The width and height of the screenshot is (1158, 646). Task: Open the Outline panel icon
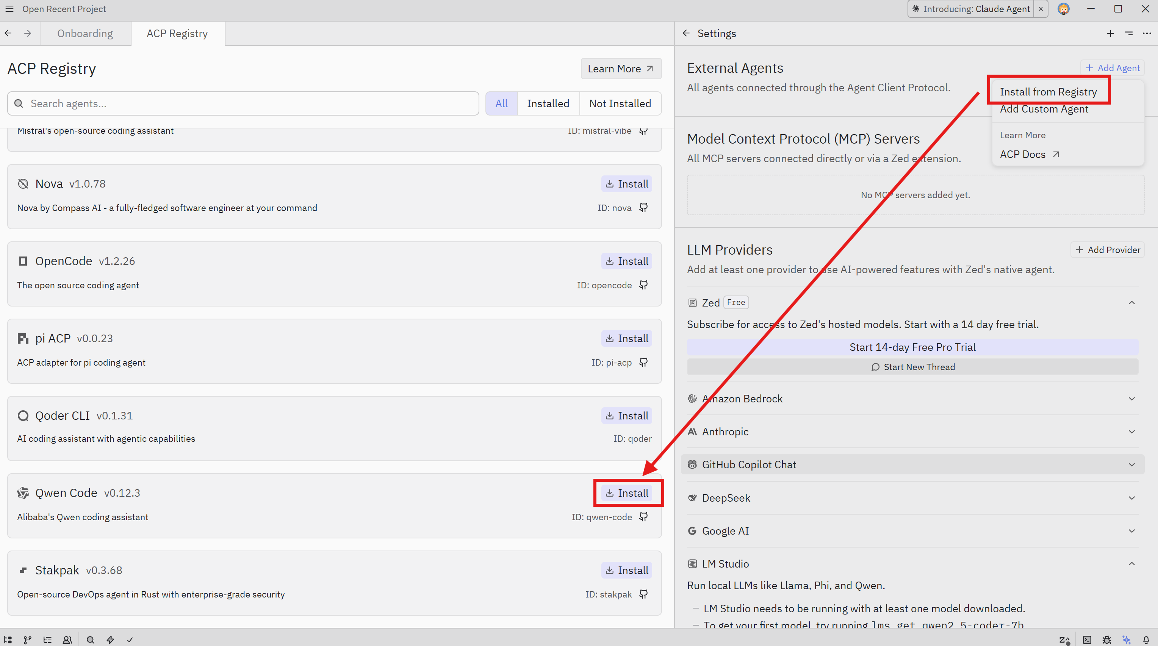tap(47, 639)
